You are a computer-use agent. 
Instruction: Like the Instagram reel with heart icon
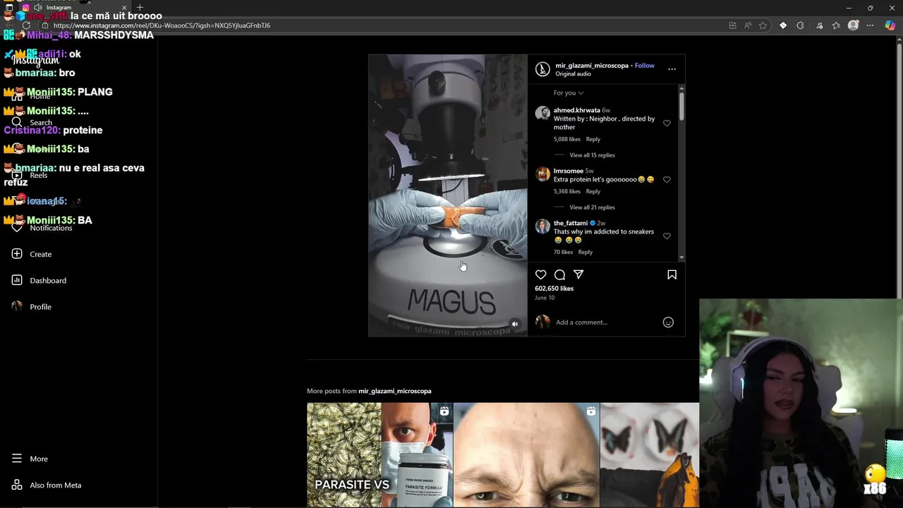click(540, 274)
